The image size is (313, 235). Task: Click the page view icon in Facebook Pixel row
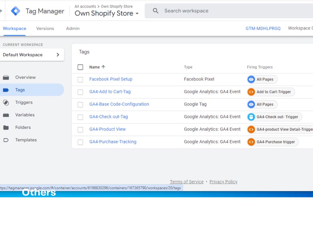[x=251, y=79]
